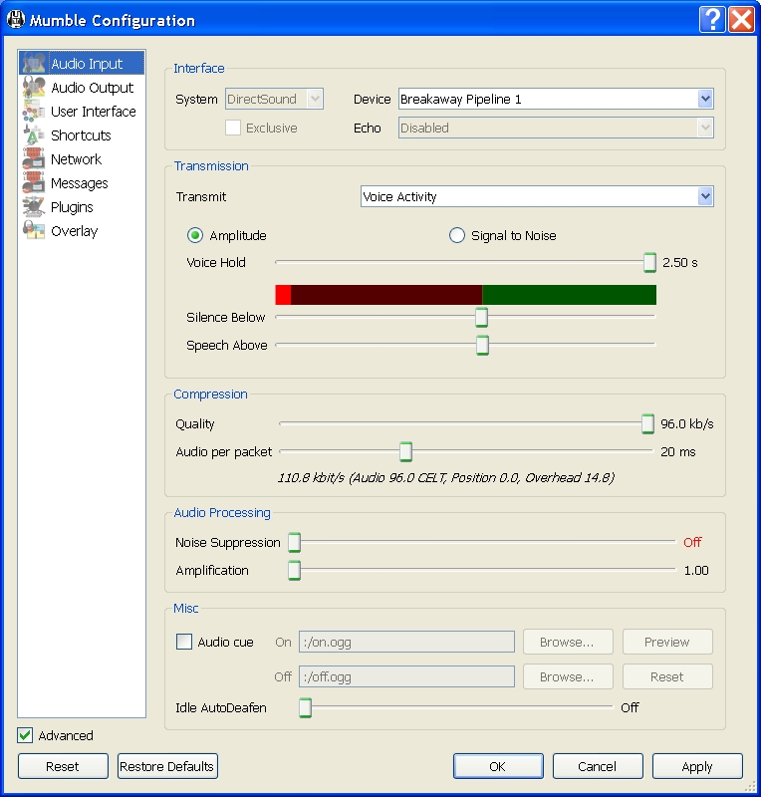Screen dimensions: 761x797
Task: Open the Audio Output settings page
Action: pyautogui.click(x=82, y=88)
